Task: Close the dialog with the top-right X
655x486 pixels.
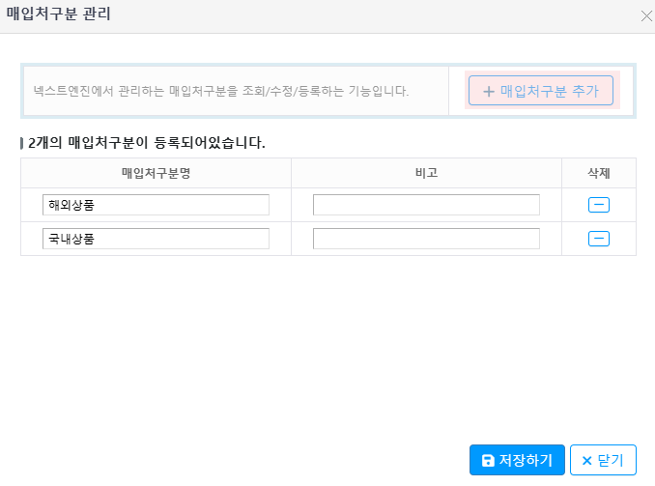Action: (x=646, y=15)
